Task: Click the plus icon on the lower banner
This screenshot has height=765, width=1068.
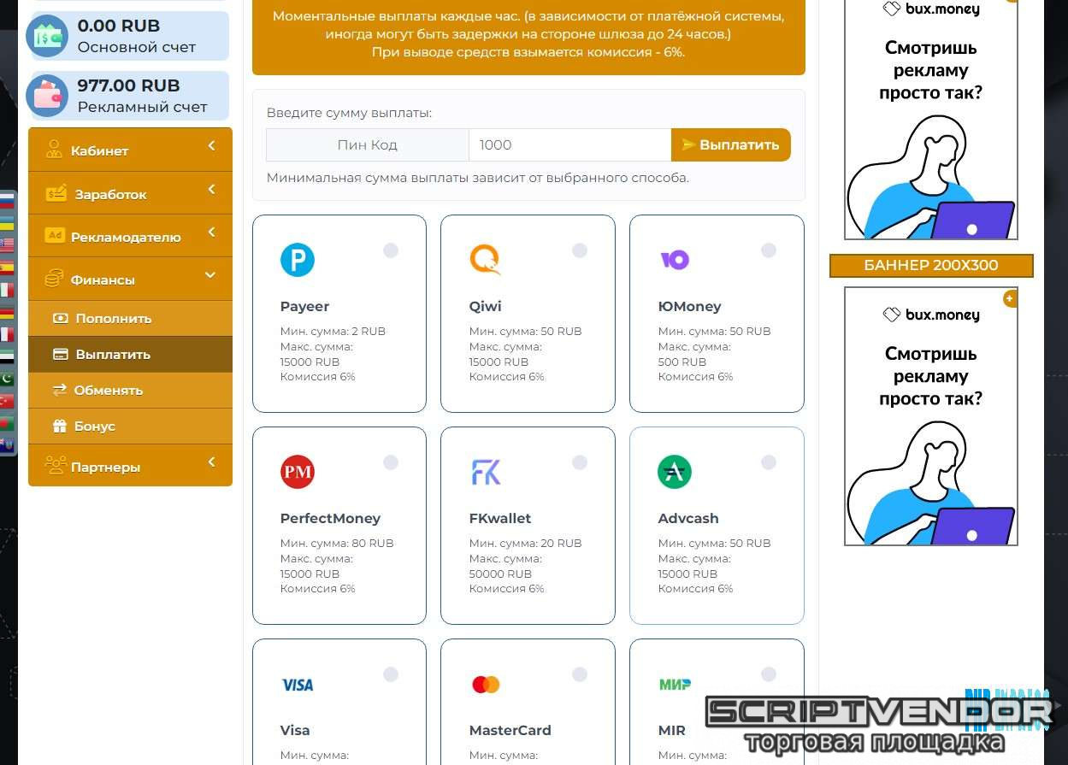Action: point(1010,298)
